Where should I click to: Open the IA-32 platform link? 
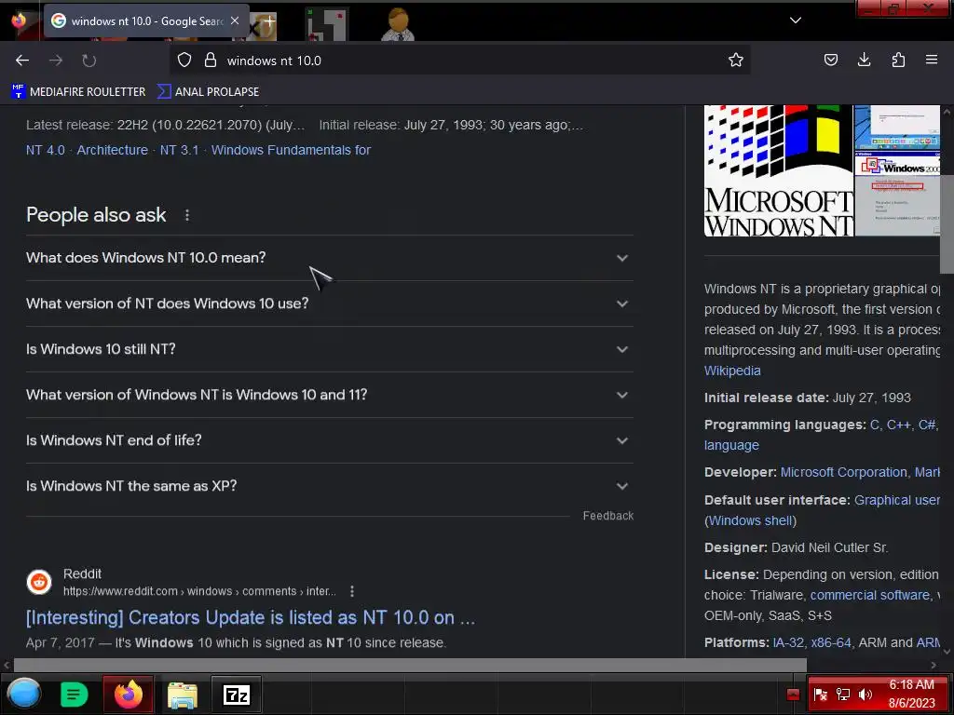point(788,642)
